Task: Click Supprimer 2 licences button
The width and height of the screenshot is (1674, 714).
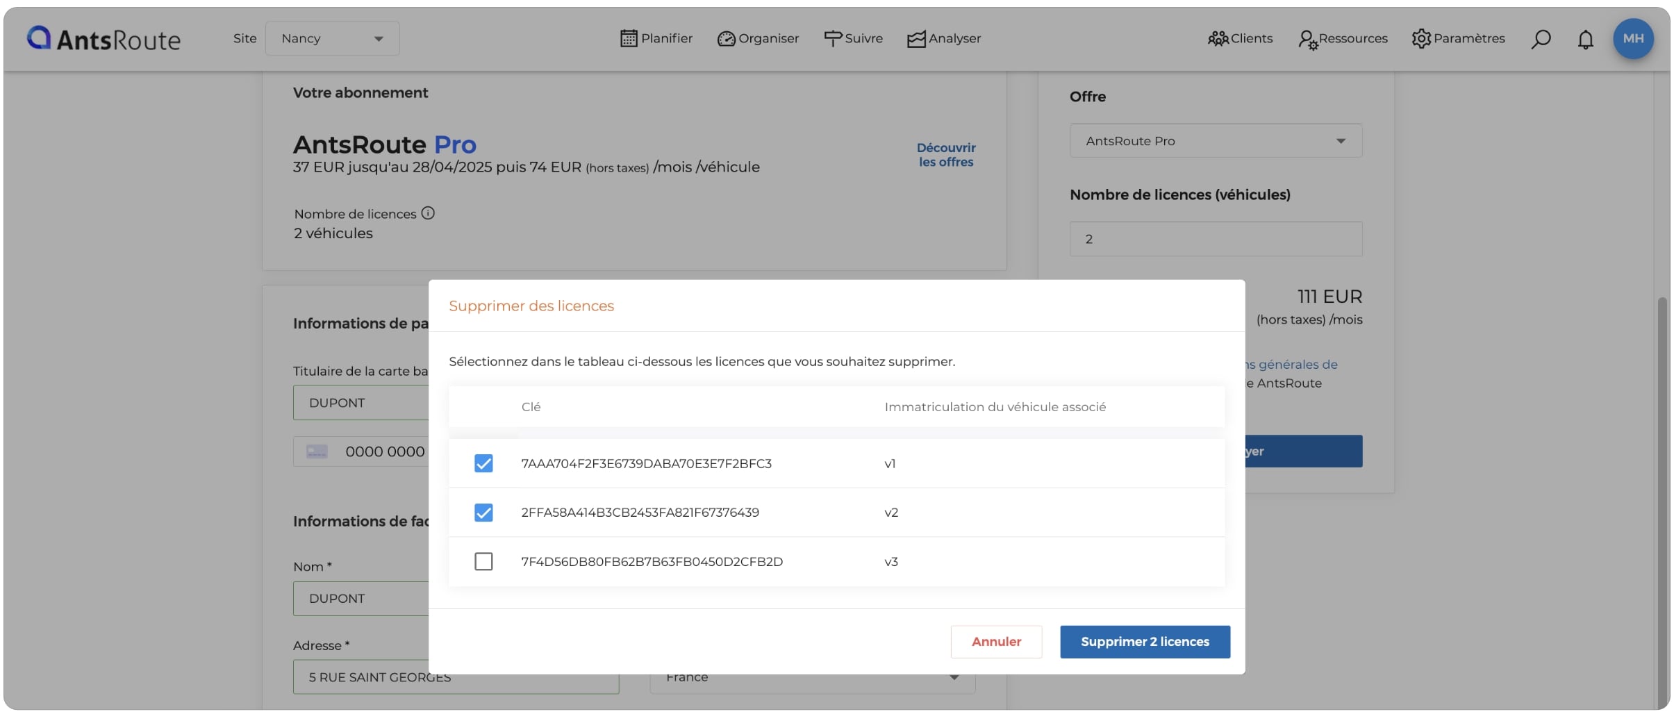Action: coord(1145,642)
